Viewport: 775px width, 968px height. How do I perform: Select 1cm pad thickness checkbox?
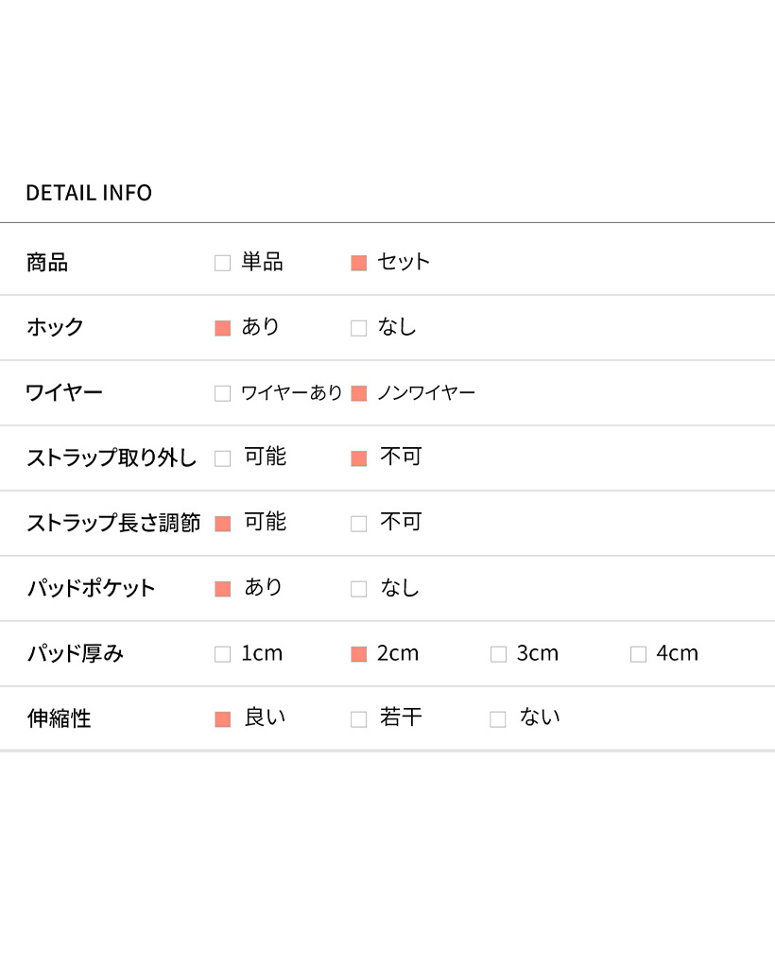tap(223, 654)
